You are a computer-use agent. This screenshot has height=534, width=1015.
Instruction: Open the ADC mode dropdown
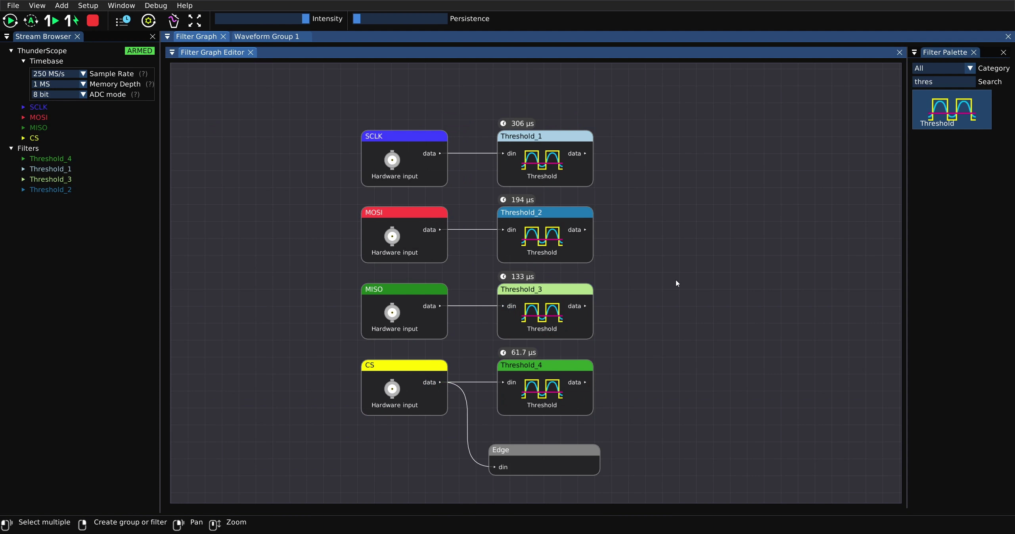[59, 94]
